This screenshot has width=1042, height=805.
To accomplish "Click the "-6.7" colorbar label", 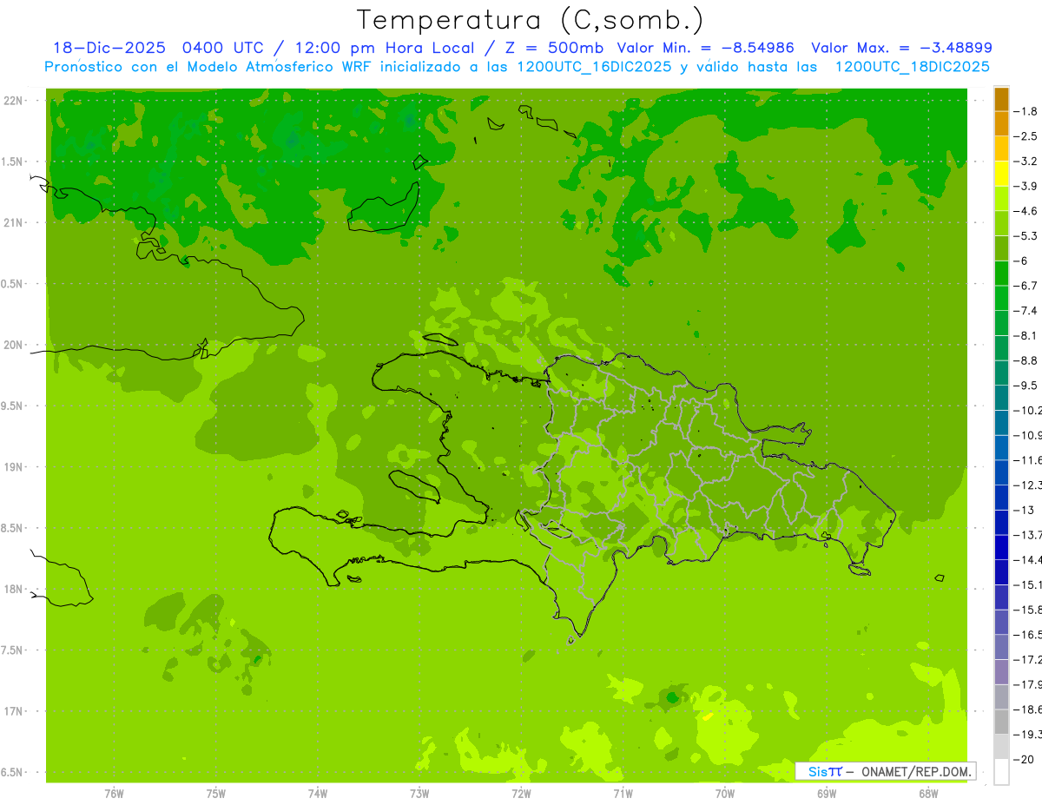I will 1027,286.
